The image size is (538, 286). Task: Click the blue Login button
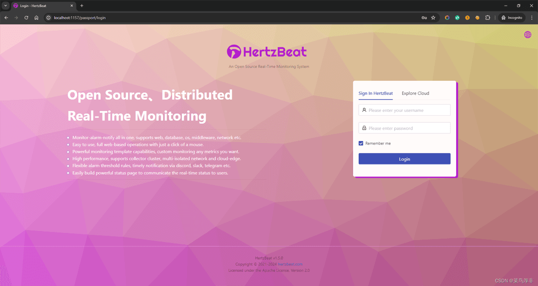tap(405, 159)
